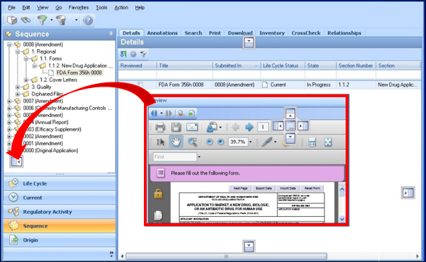Click the Export Data button in PDF form

point(264,188)
